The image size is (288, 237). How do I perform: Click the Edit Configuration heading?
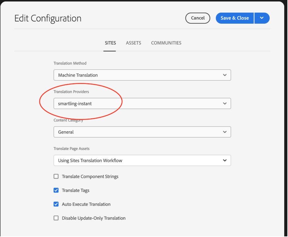tap(48, 18)
